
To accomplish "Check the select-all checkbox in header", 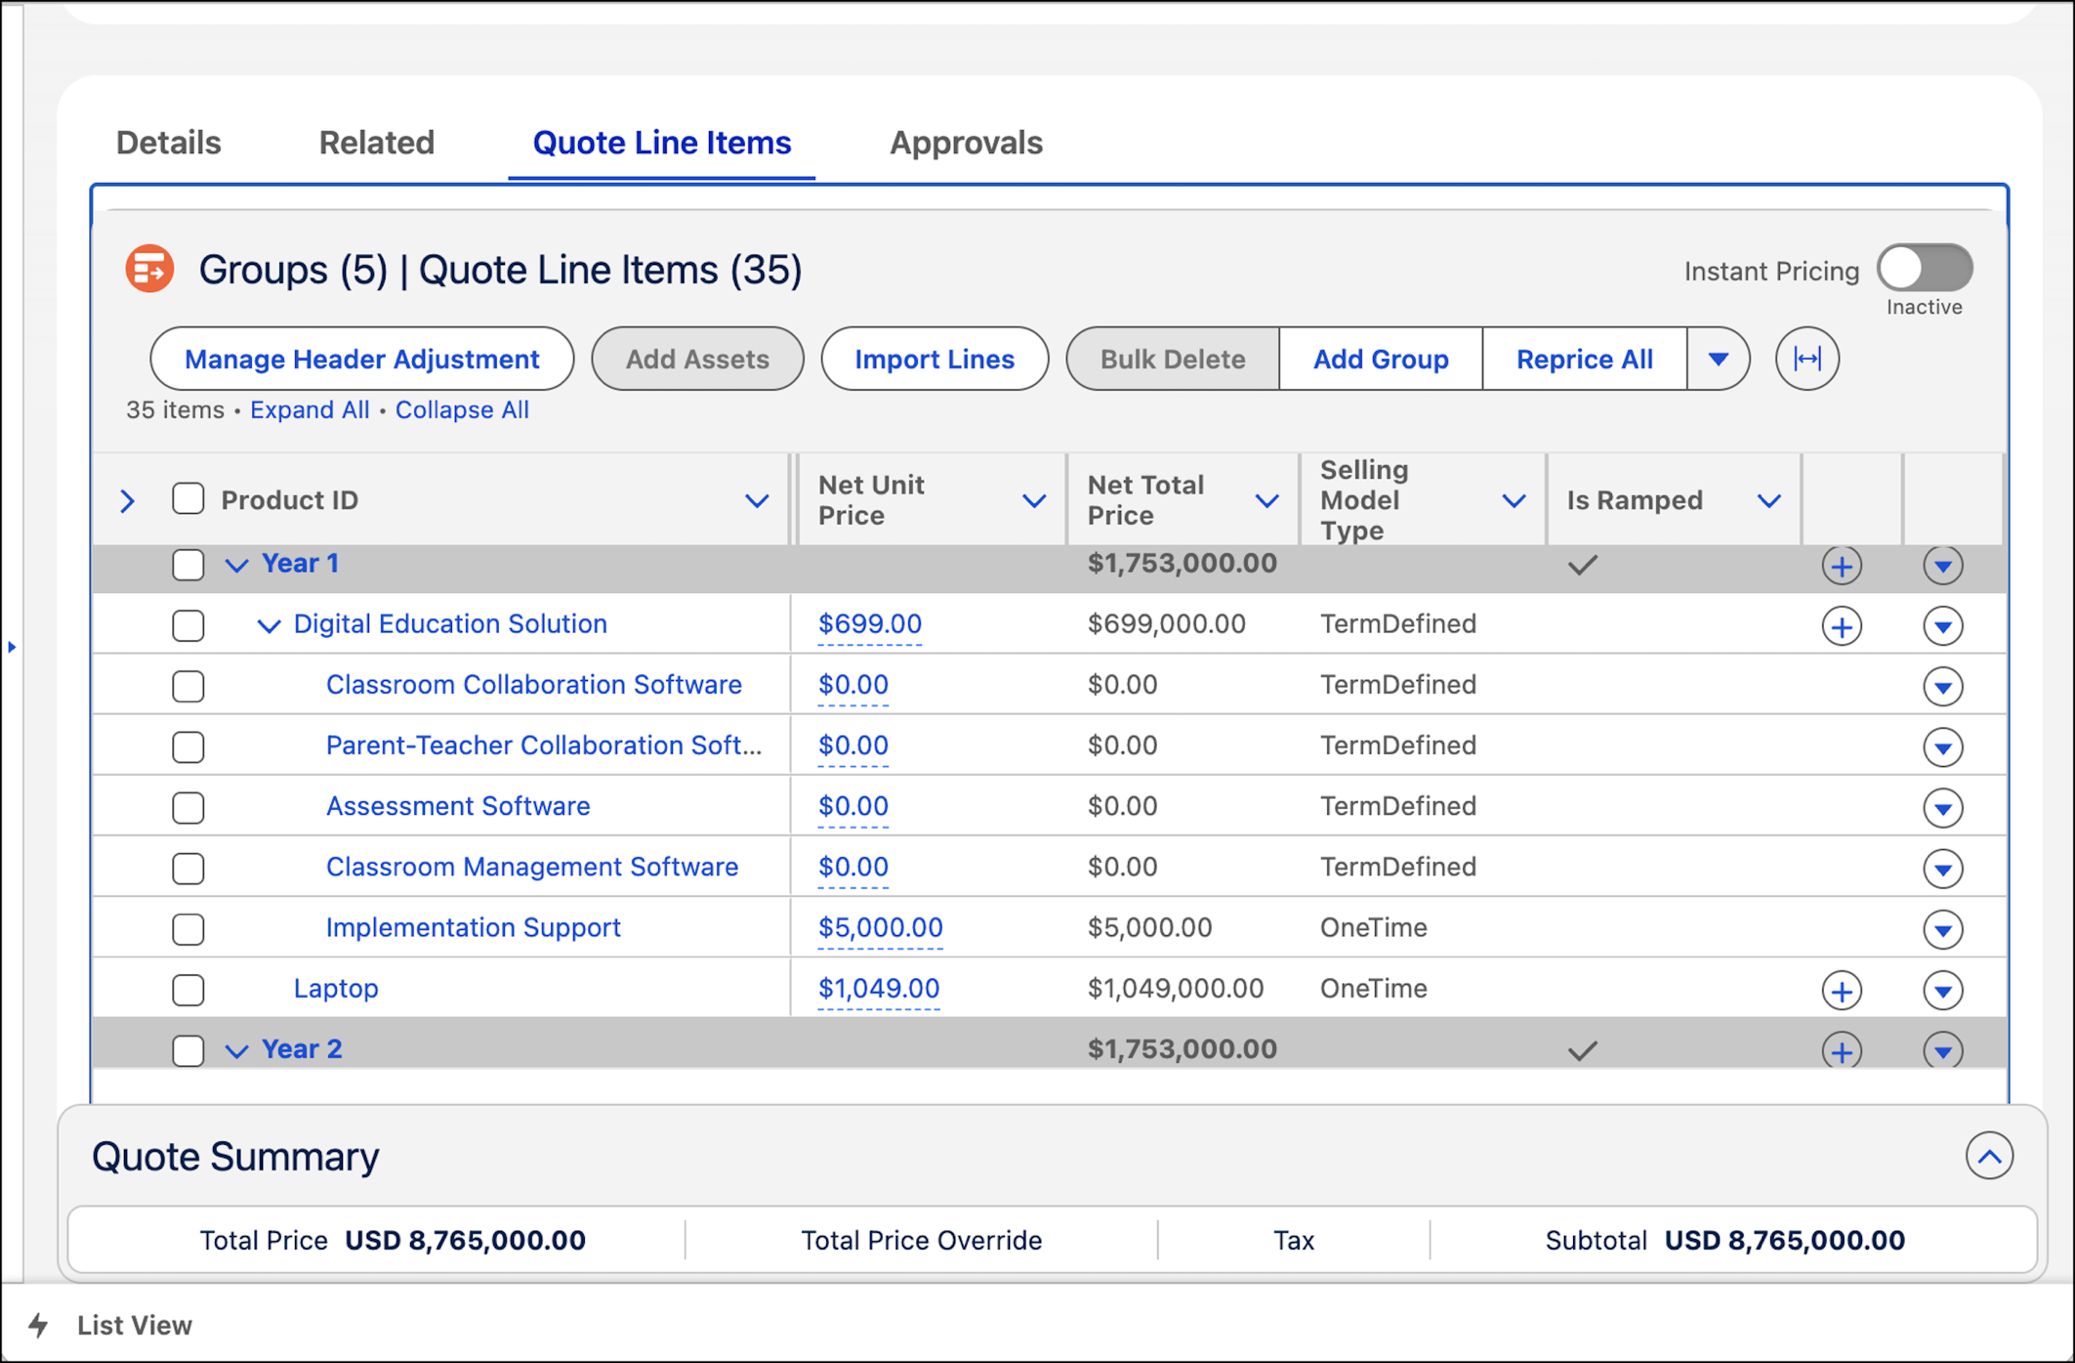I will click(x=187, y=500).
